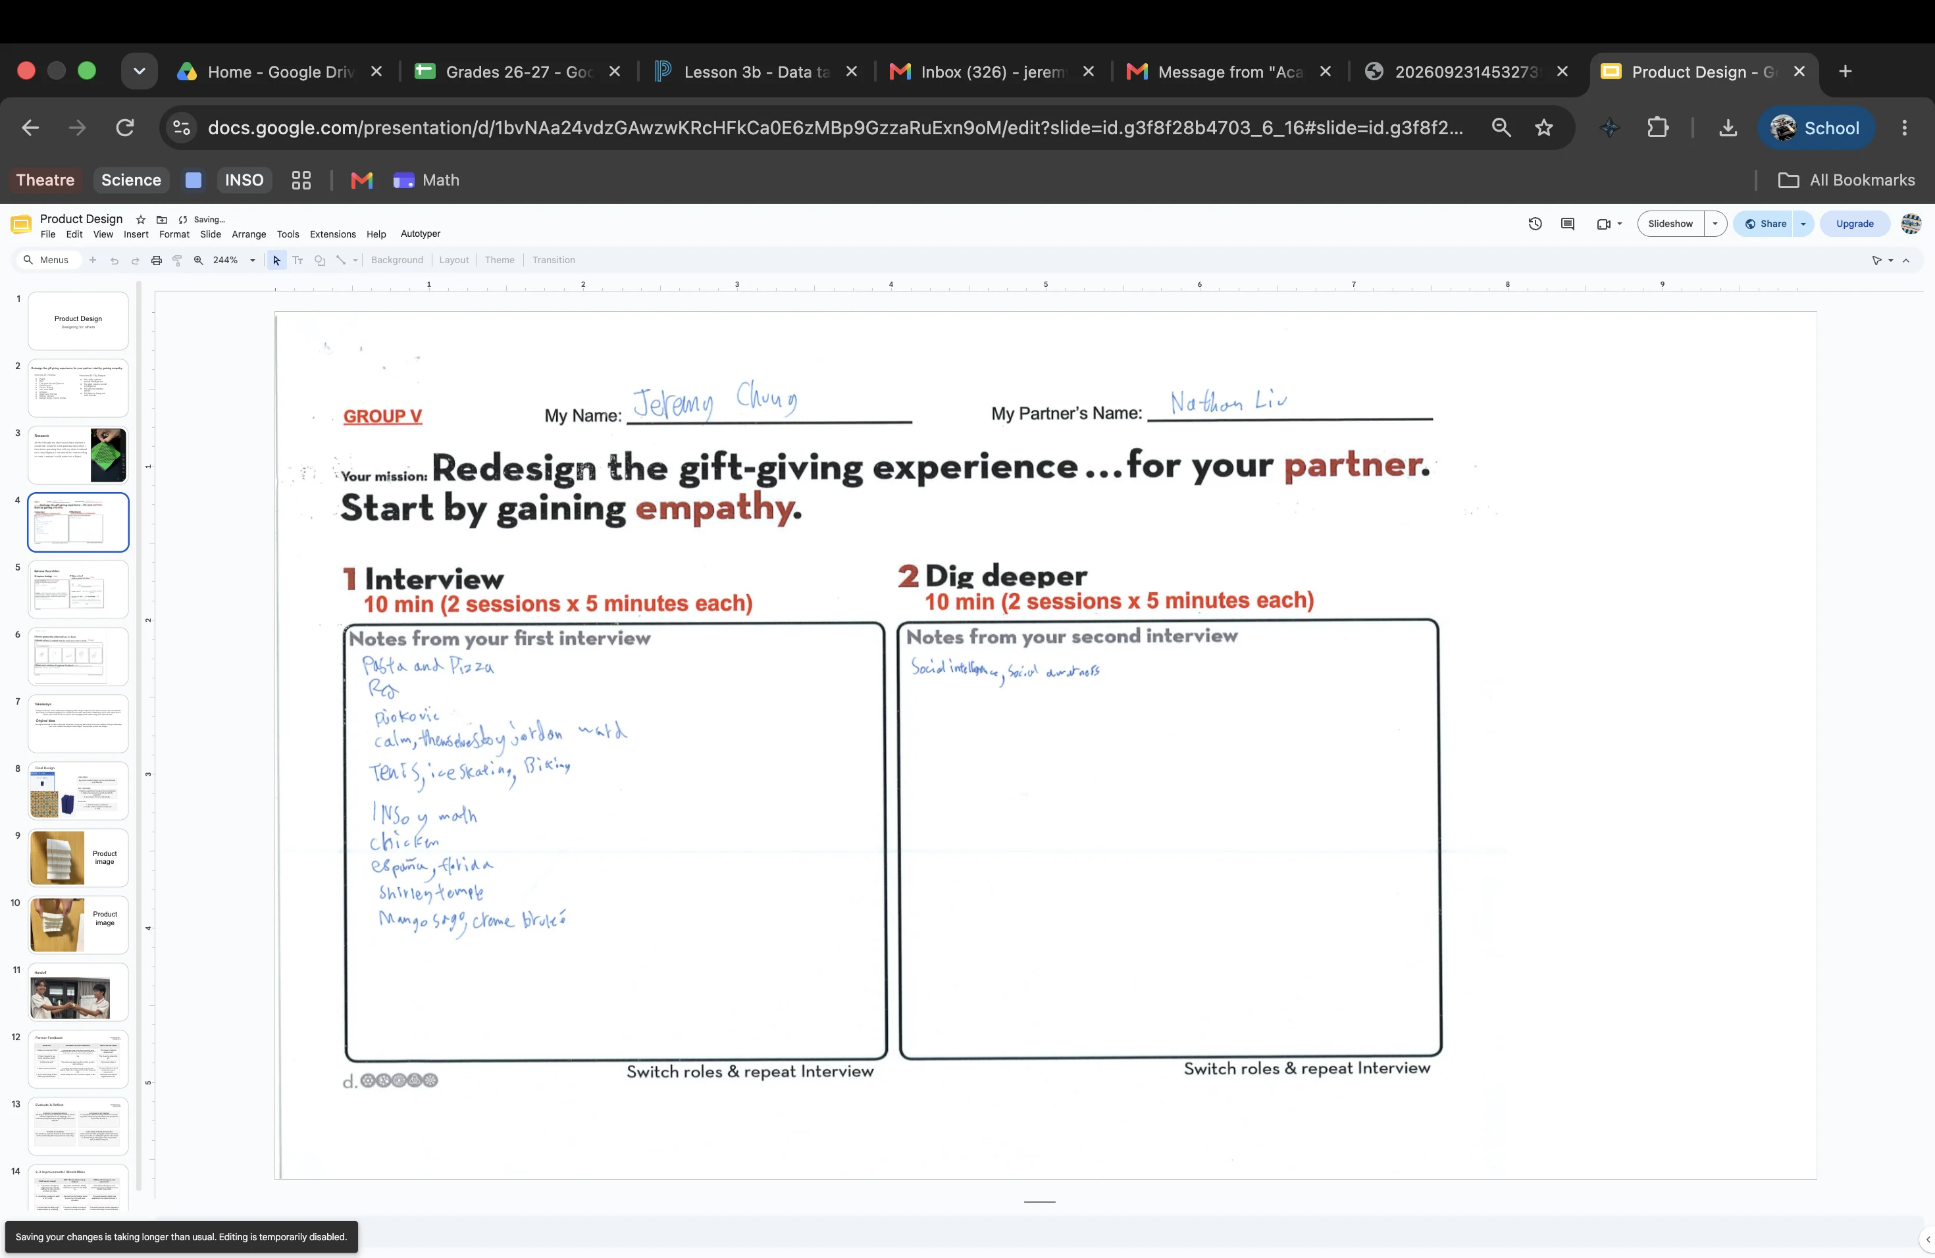Expand the Slideshow options dropdown arrow

[x=1715, y=224]
